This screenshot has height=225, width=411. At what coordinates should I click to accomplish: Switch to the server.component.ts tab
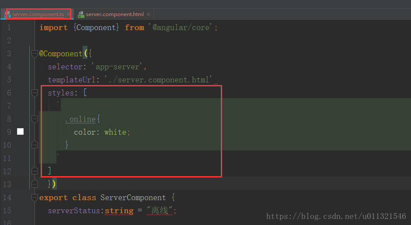pos(38,14)
